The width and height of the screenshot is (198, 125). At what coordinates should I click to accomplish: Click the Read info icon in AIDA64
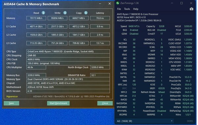[43, 13]
